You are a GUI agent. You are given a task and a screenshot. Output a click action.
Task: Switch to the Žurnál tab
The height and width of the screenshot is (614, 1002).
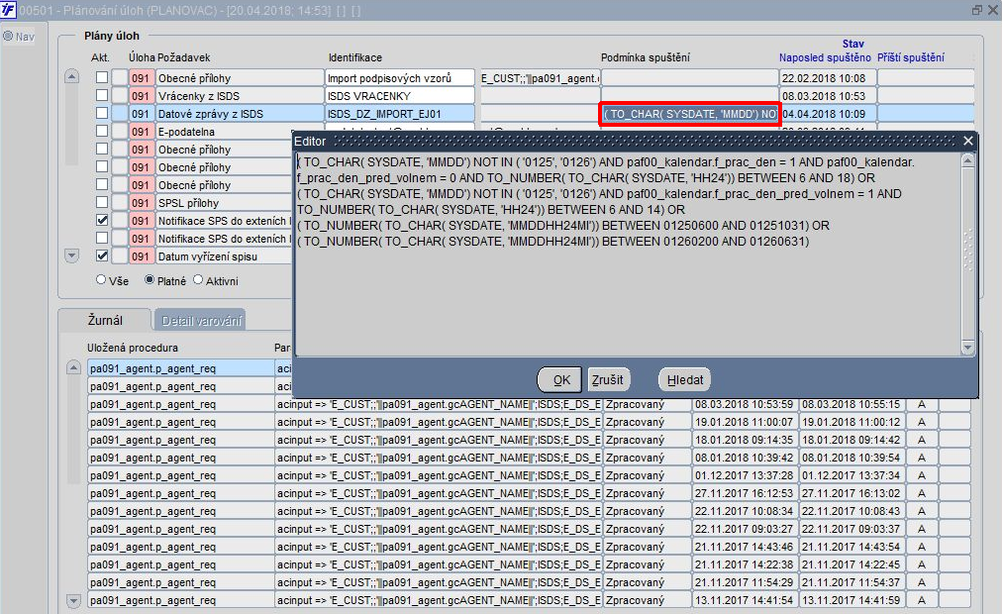[x=105, y=320]
